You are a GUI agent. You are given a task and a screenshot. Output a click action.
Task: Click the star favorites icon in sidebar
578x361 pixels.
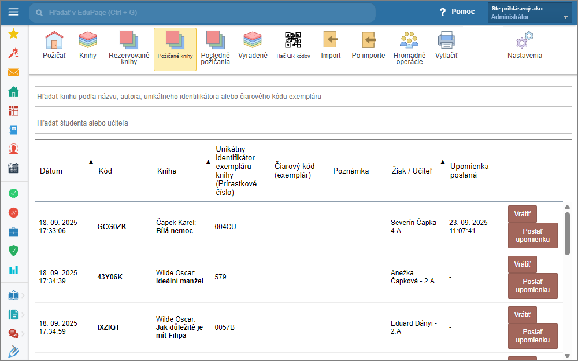coord(14,34)
